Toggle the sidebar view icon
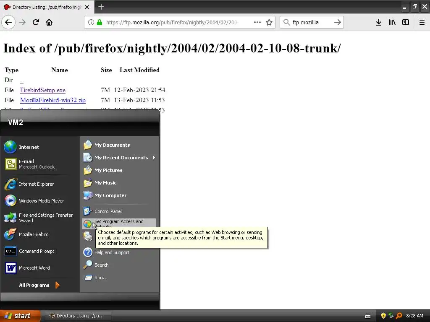 (x=406, y=22)
